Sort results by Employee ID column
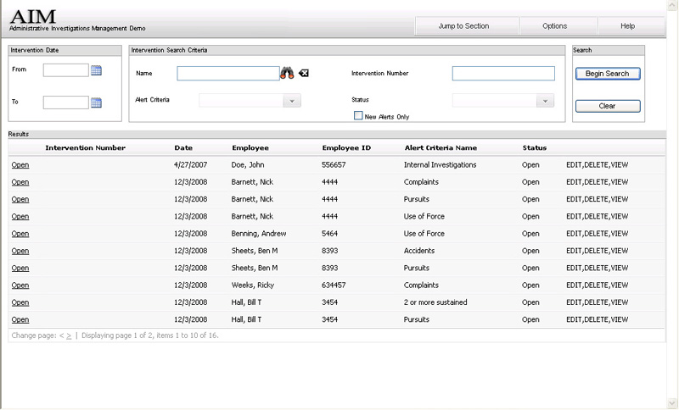679x410 pixels. 346,148
